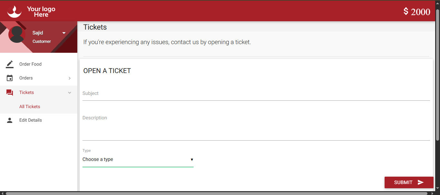440x195 pixels.
Task: Click the calendar icon beside Orders
Action: pos(10,78)
